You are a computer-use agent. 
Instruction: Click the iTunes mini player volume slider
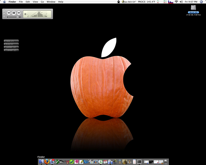13,17
